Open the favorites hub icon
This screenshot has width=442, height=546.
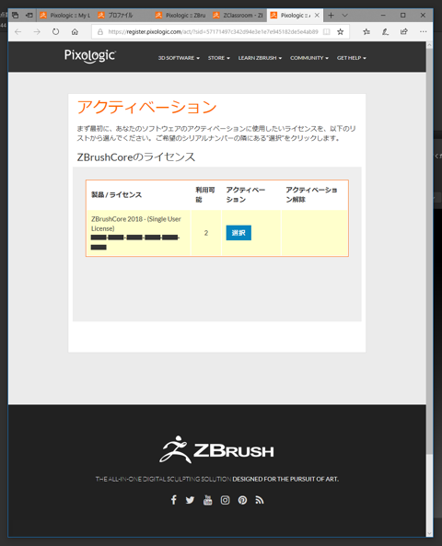pyautogui.click(x=366, y=32)
